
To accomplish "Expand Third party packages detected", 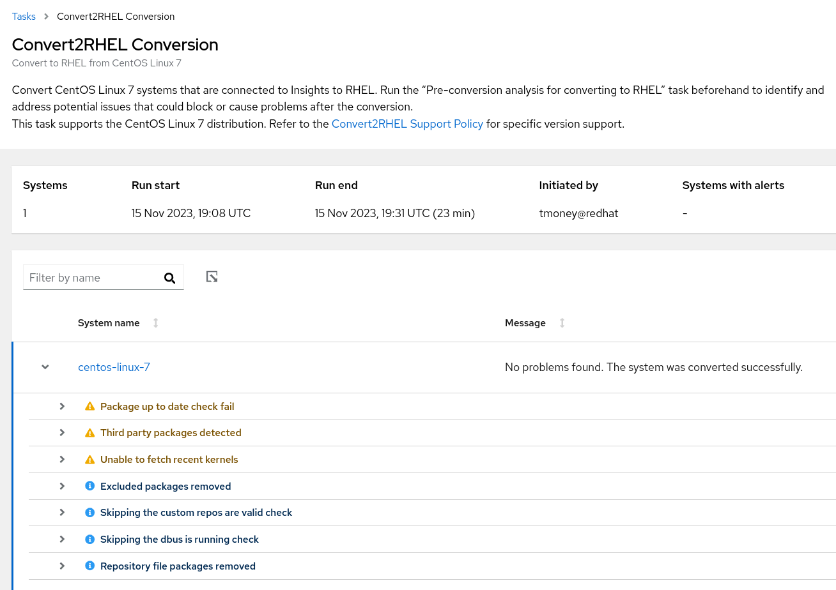I will (x=62, y=433).
